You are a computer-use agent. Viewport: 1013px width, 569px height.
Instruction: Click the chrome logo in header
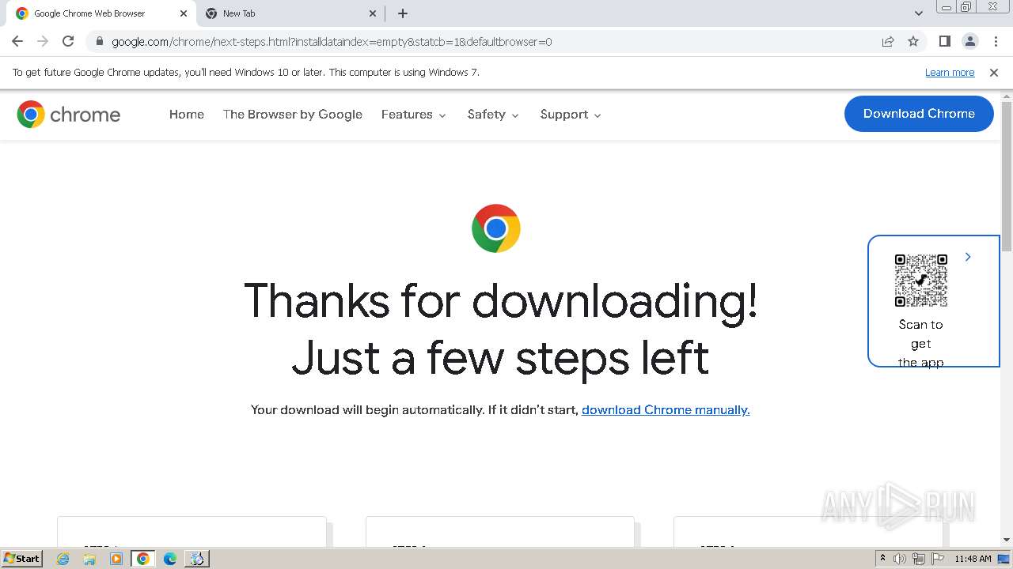69,115
